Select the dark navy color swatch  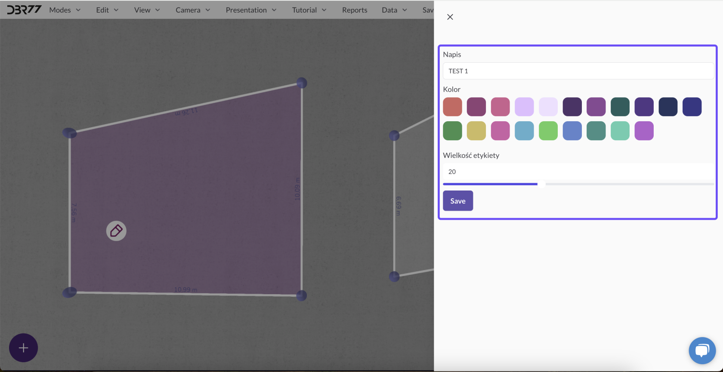(668, 107)
